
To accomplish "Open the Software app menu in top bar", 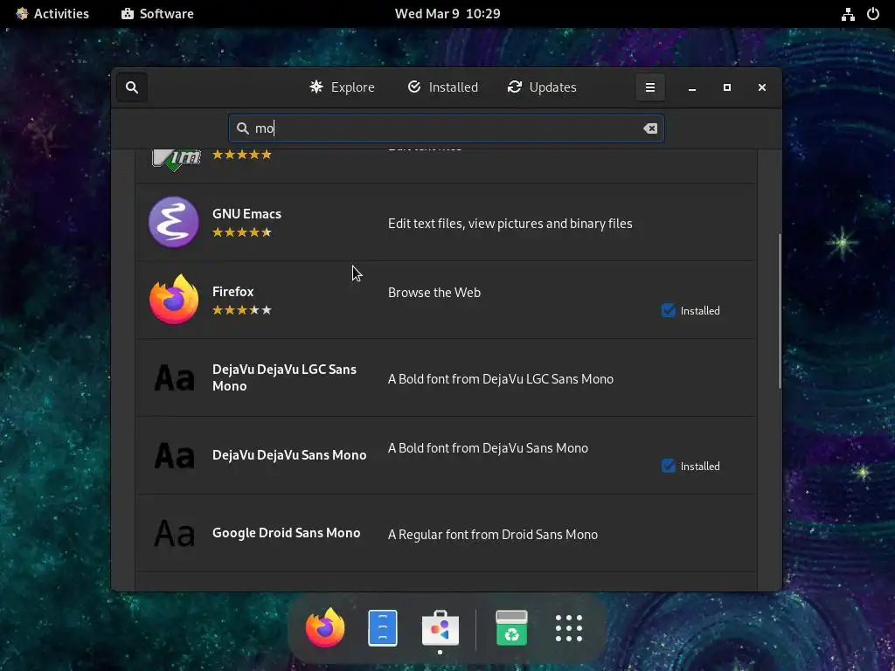I will [157, 14].
